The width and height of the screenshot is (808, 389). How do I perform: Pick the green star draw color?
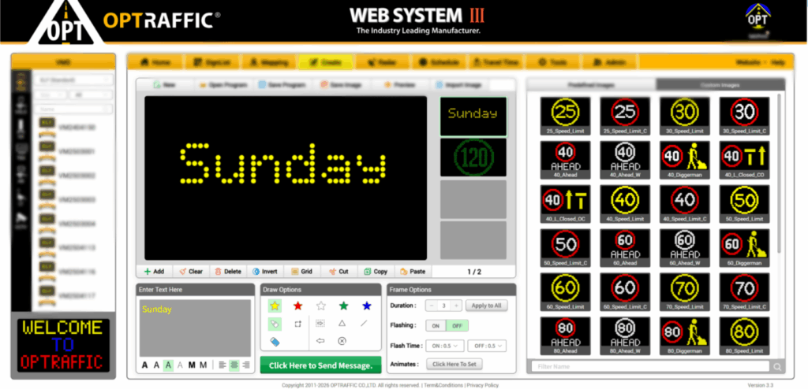click(x=344, y=306)
